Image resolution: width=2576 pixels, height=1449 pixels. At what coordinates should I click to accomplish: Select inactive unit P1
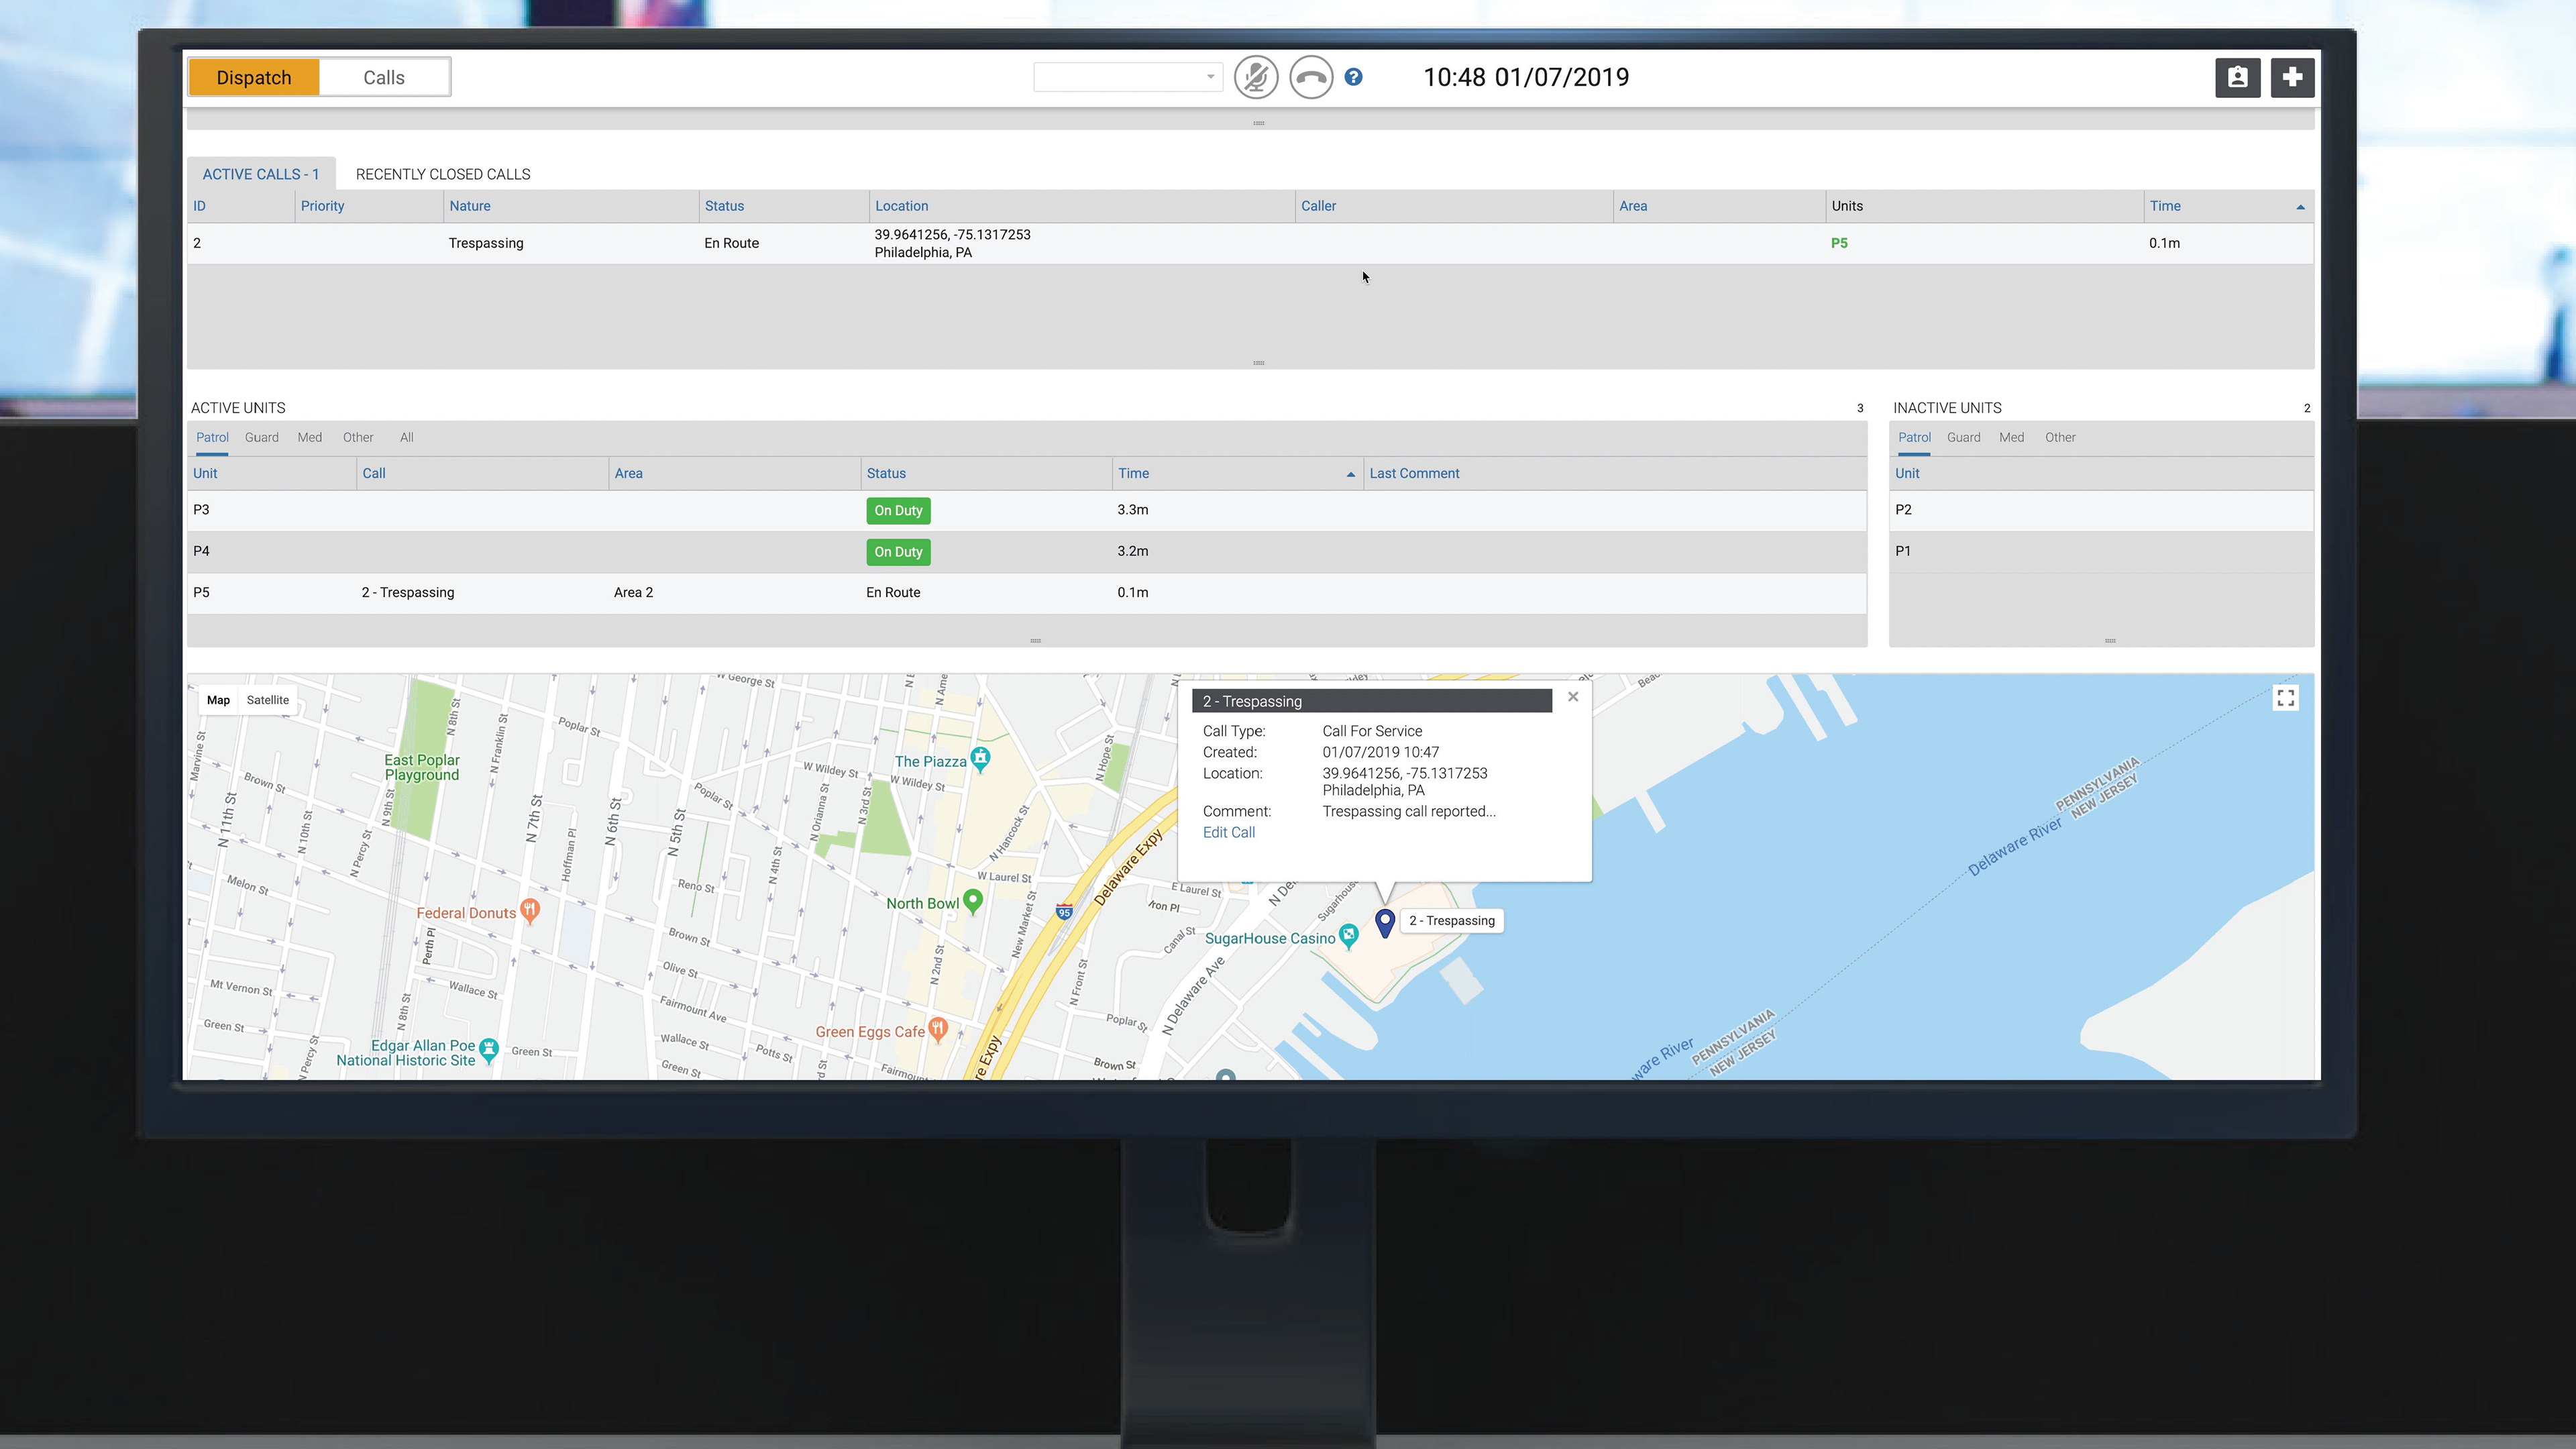[2101, 552]
